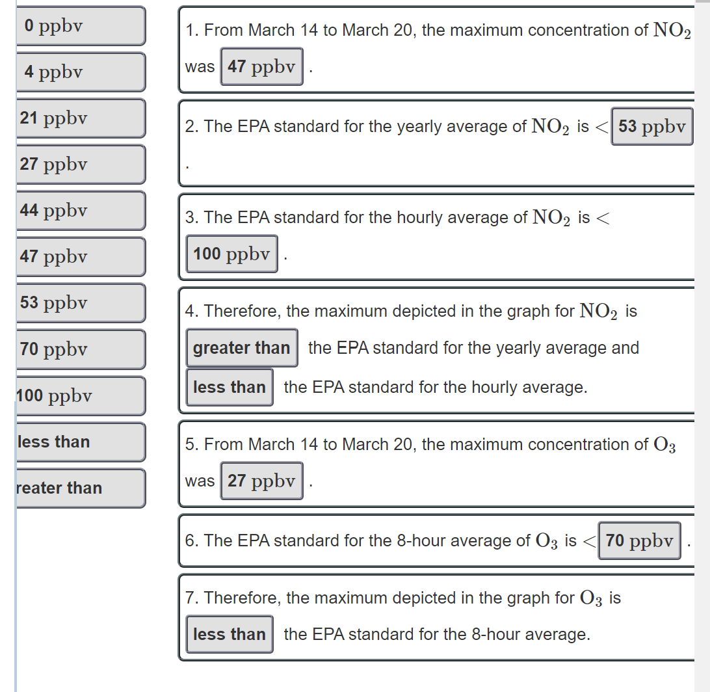Select the "47 ppbv" tile from the left column
Image resolution: width=710 pixels, height=692 pixels.
(81, 257)
